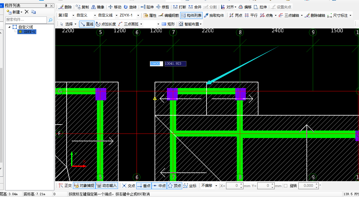The image size is (359, 197).
Task: Toggle 对象捕捉 object snap
Action: click(x=84, y=186)
